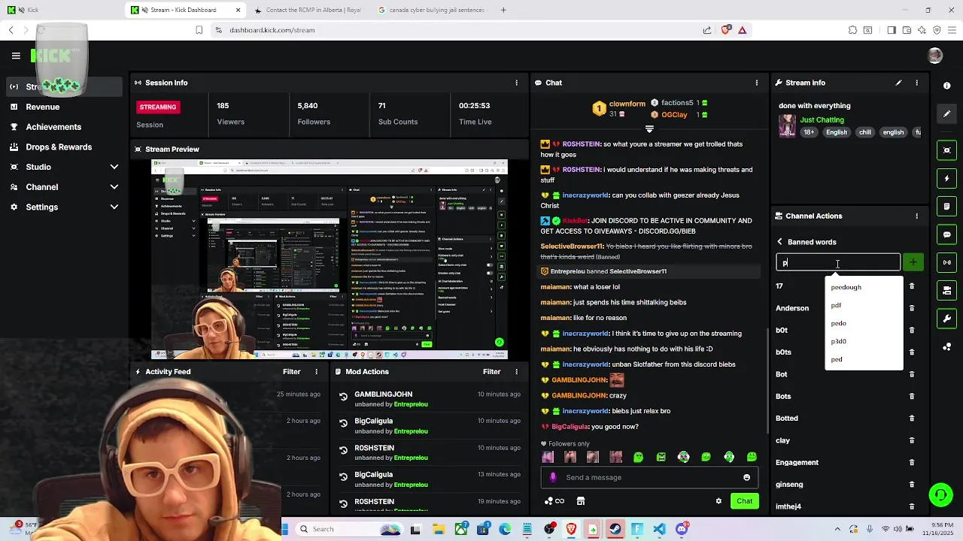Open the Activity Feed Filter
Image resolution: width=963 pixels, height=541 pixels.
click(291, 371)
